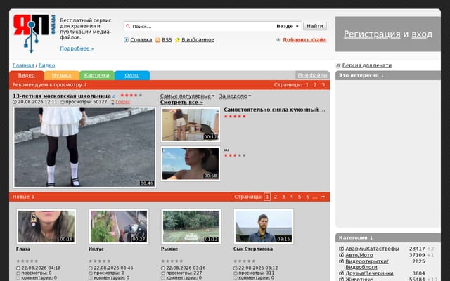Open the Аварии/Катастрофы category

[372, 249]
